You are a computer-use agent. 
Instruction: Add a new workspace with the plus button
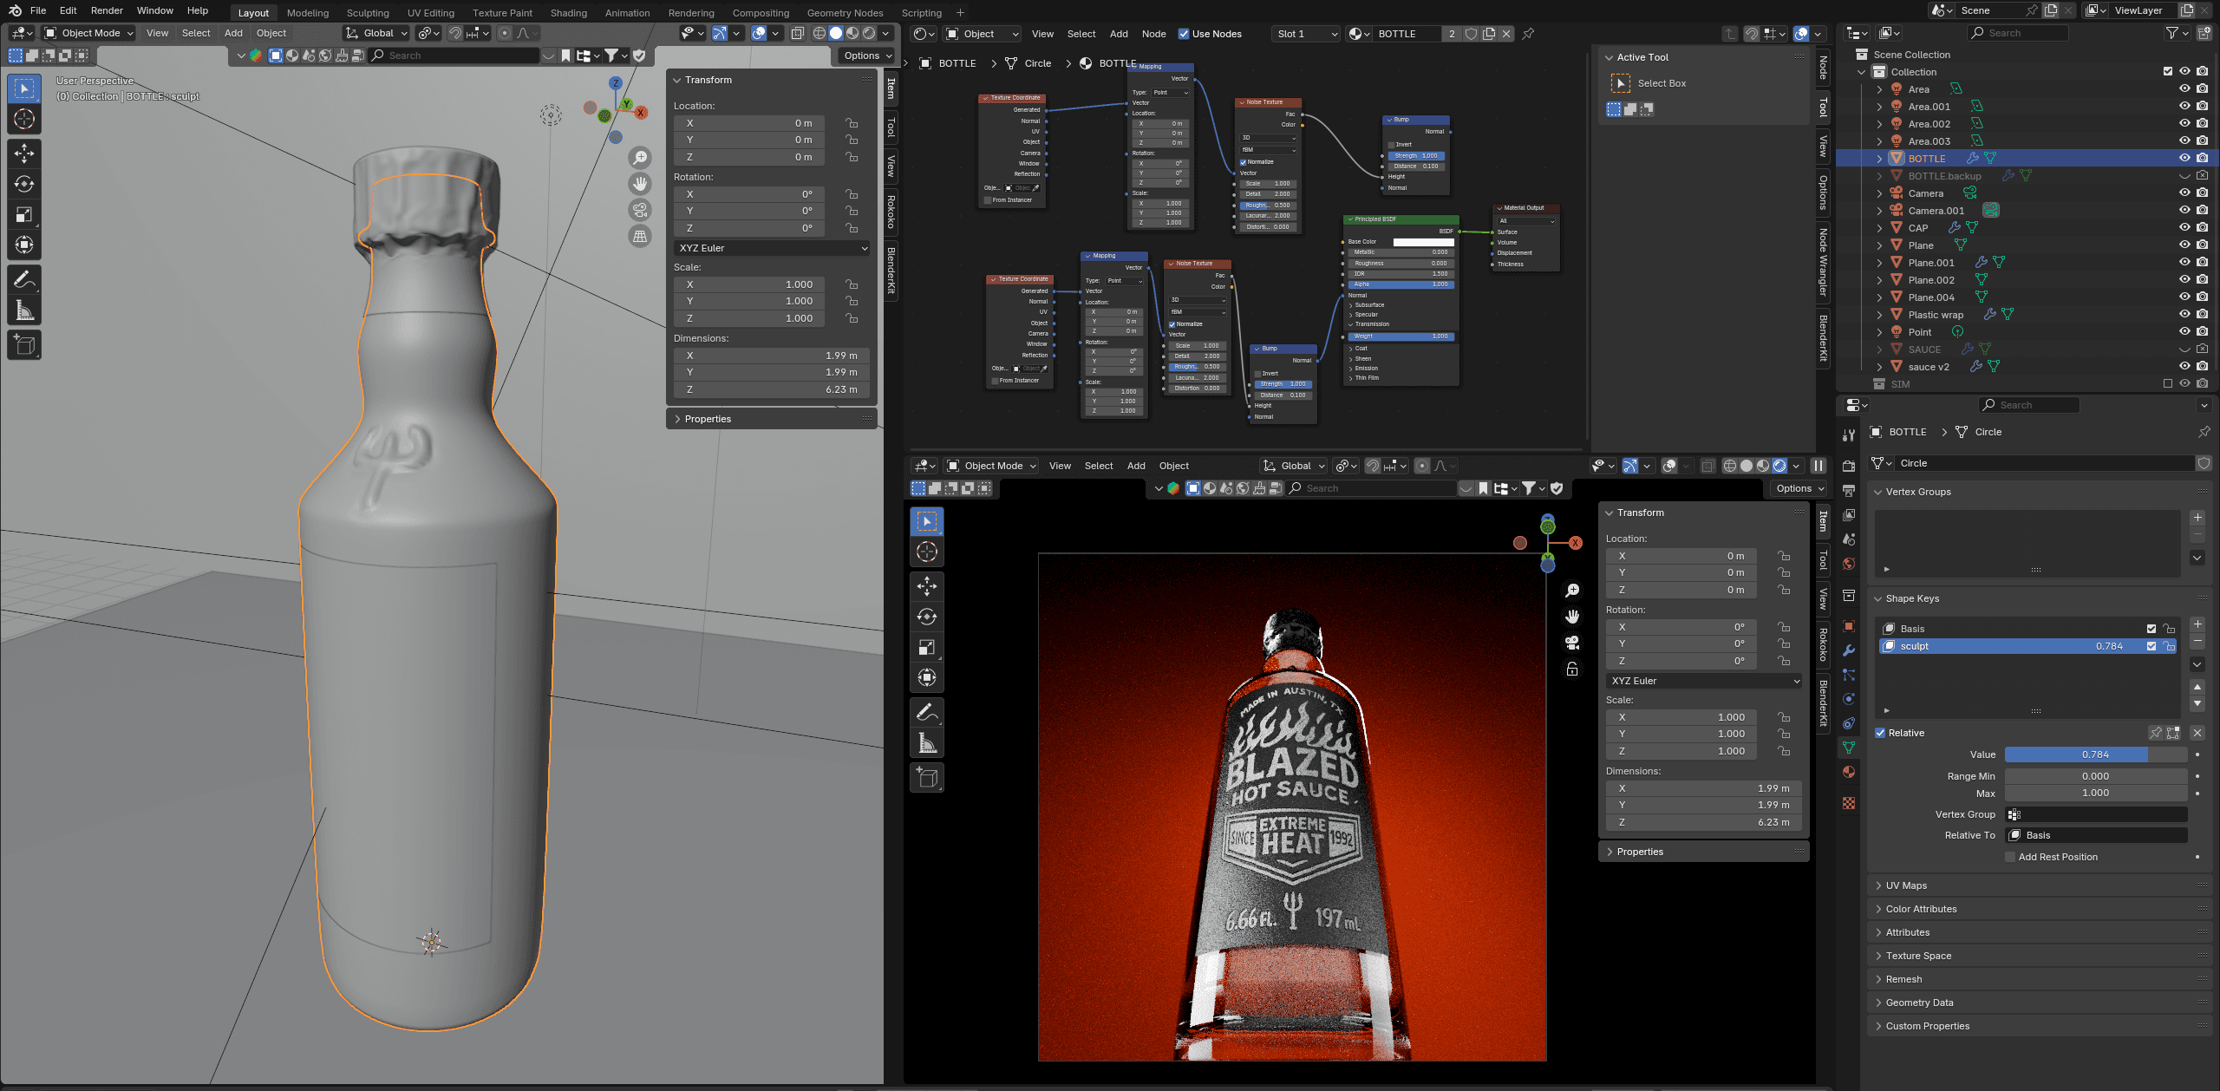coord(960,13)
